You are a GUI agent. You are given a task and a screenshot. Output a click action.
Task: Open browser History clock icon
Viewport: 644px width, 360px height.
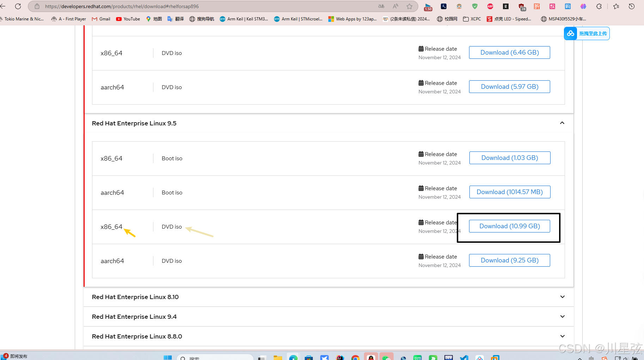(x=632, y=6)
